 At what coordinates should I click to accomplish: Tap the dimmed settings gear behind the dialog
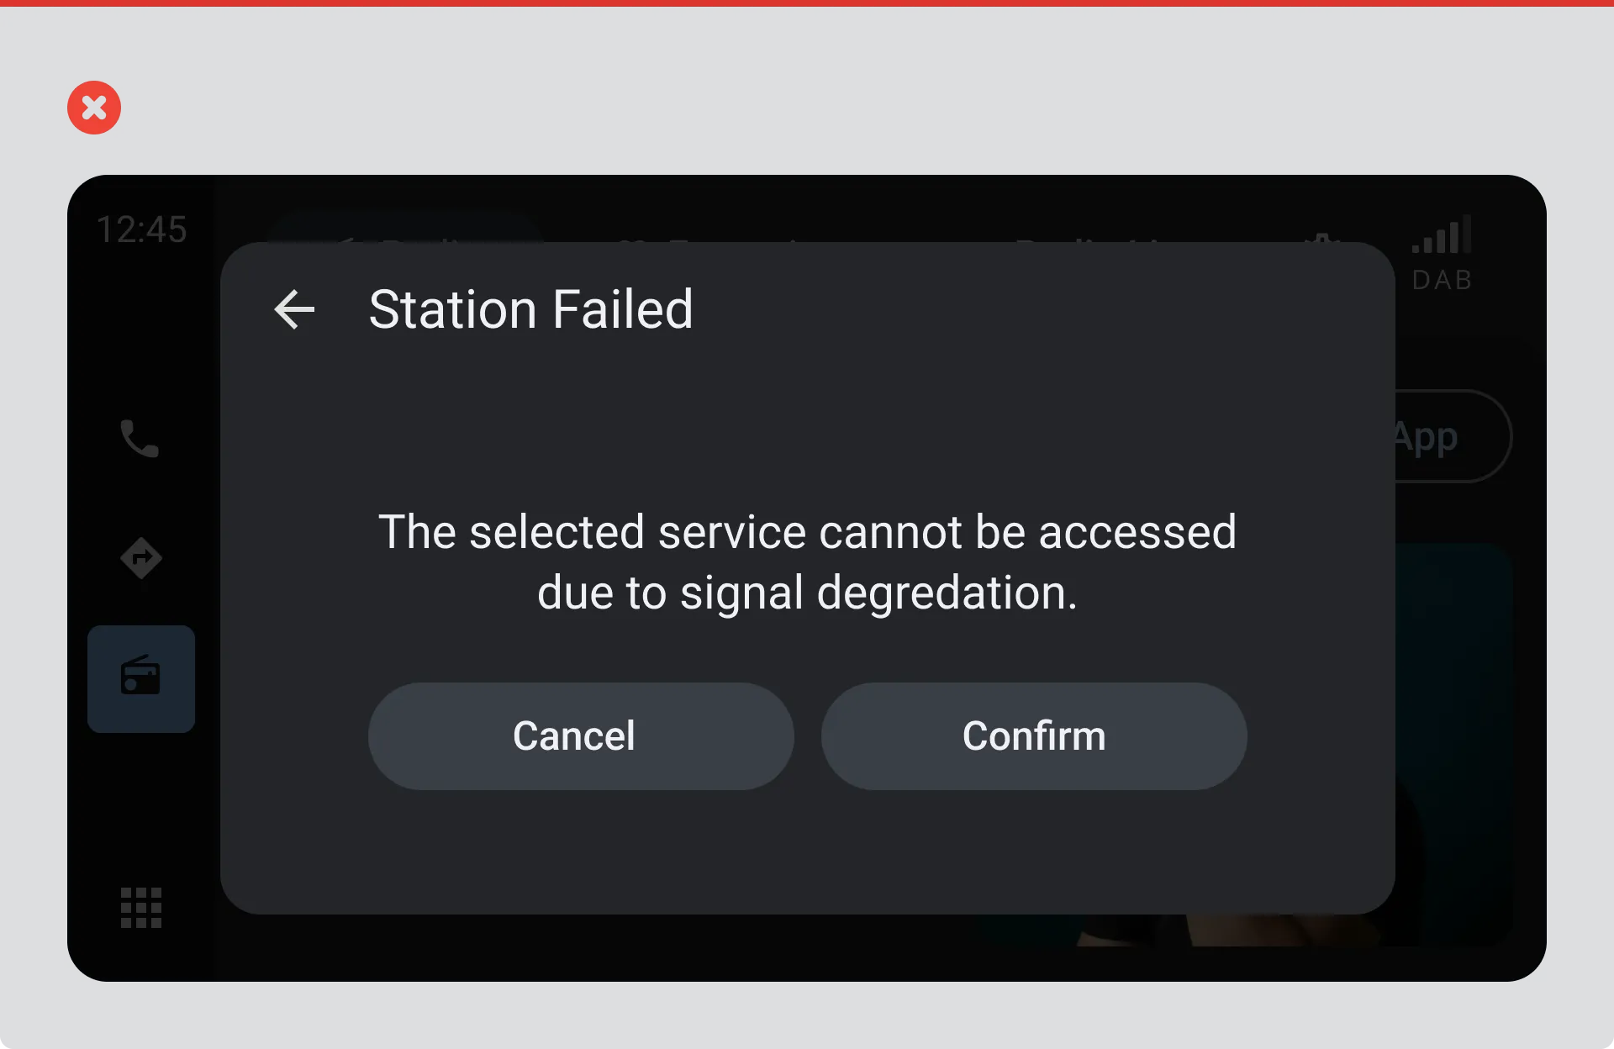(1324, 238)
